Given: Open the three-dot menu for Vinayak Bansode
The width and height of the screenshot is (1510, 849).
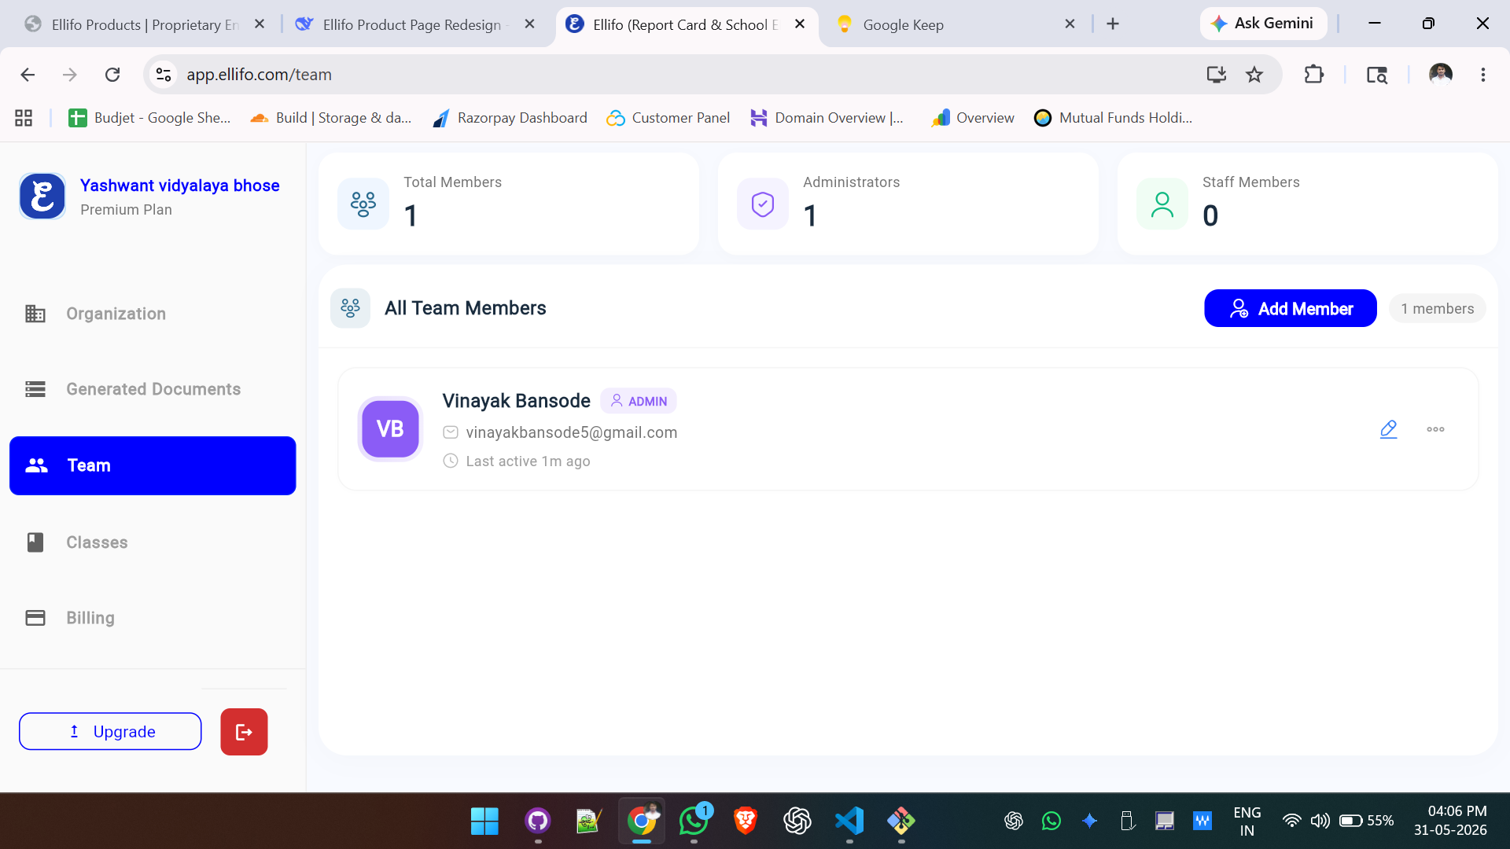Looking at the screenshot, I should tap(1435, 429).
